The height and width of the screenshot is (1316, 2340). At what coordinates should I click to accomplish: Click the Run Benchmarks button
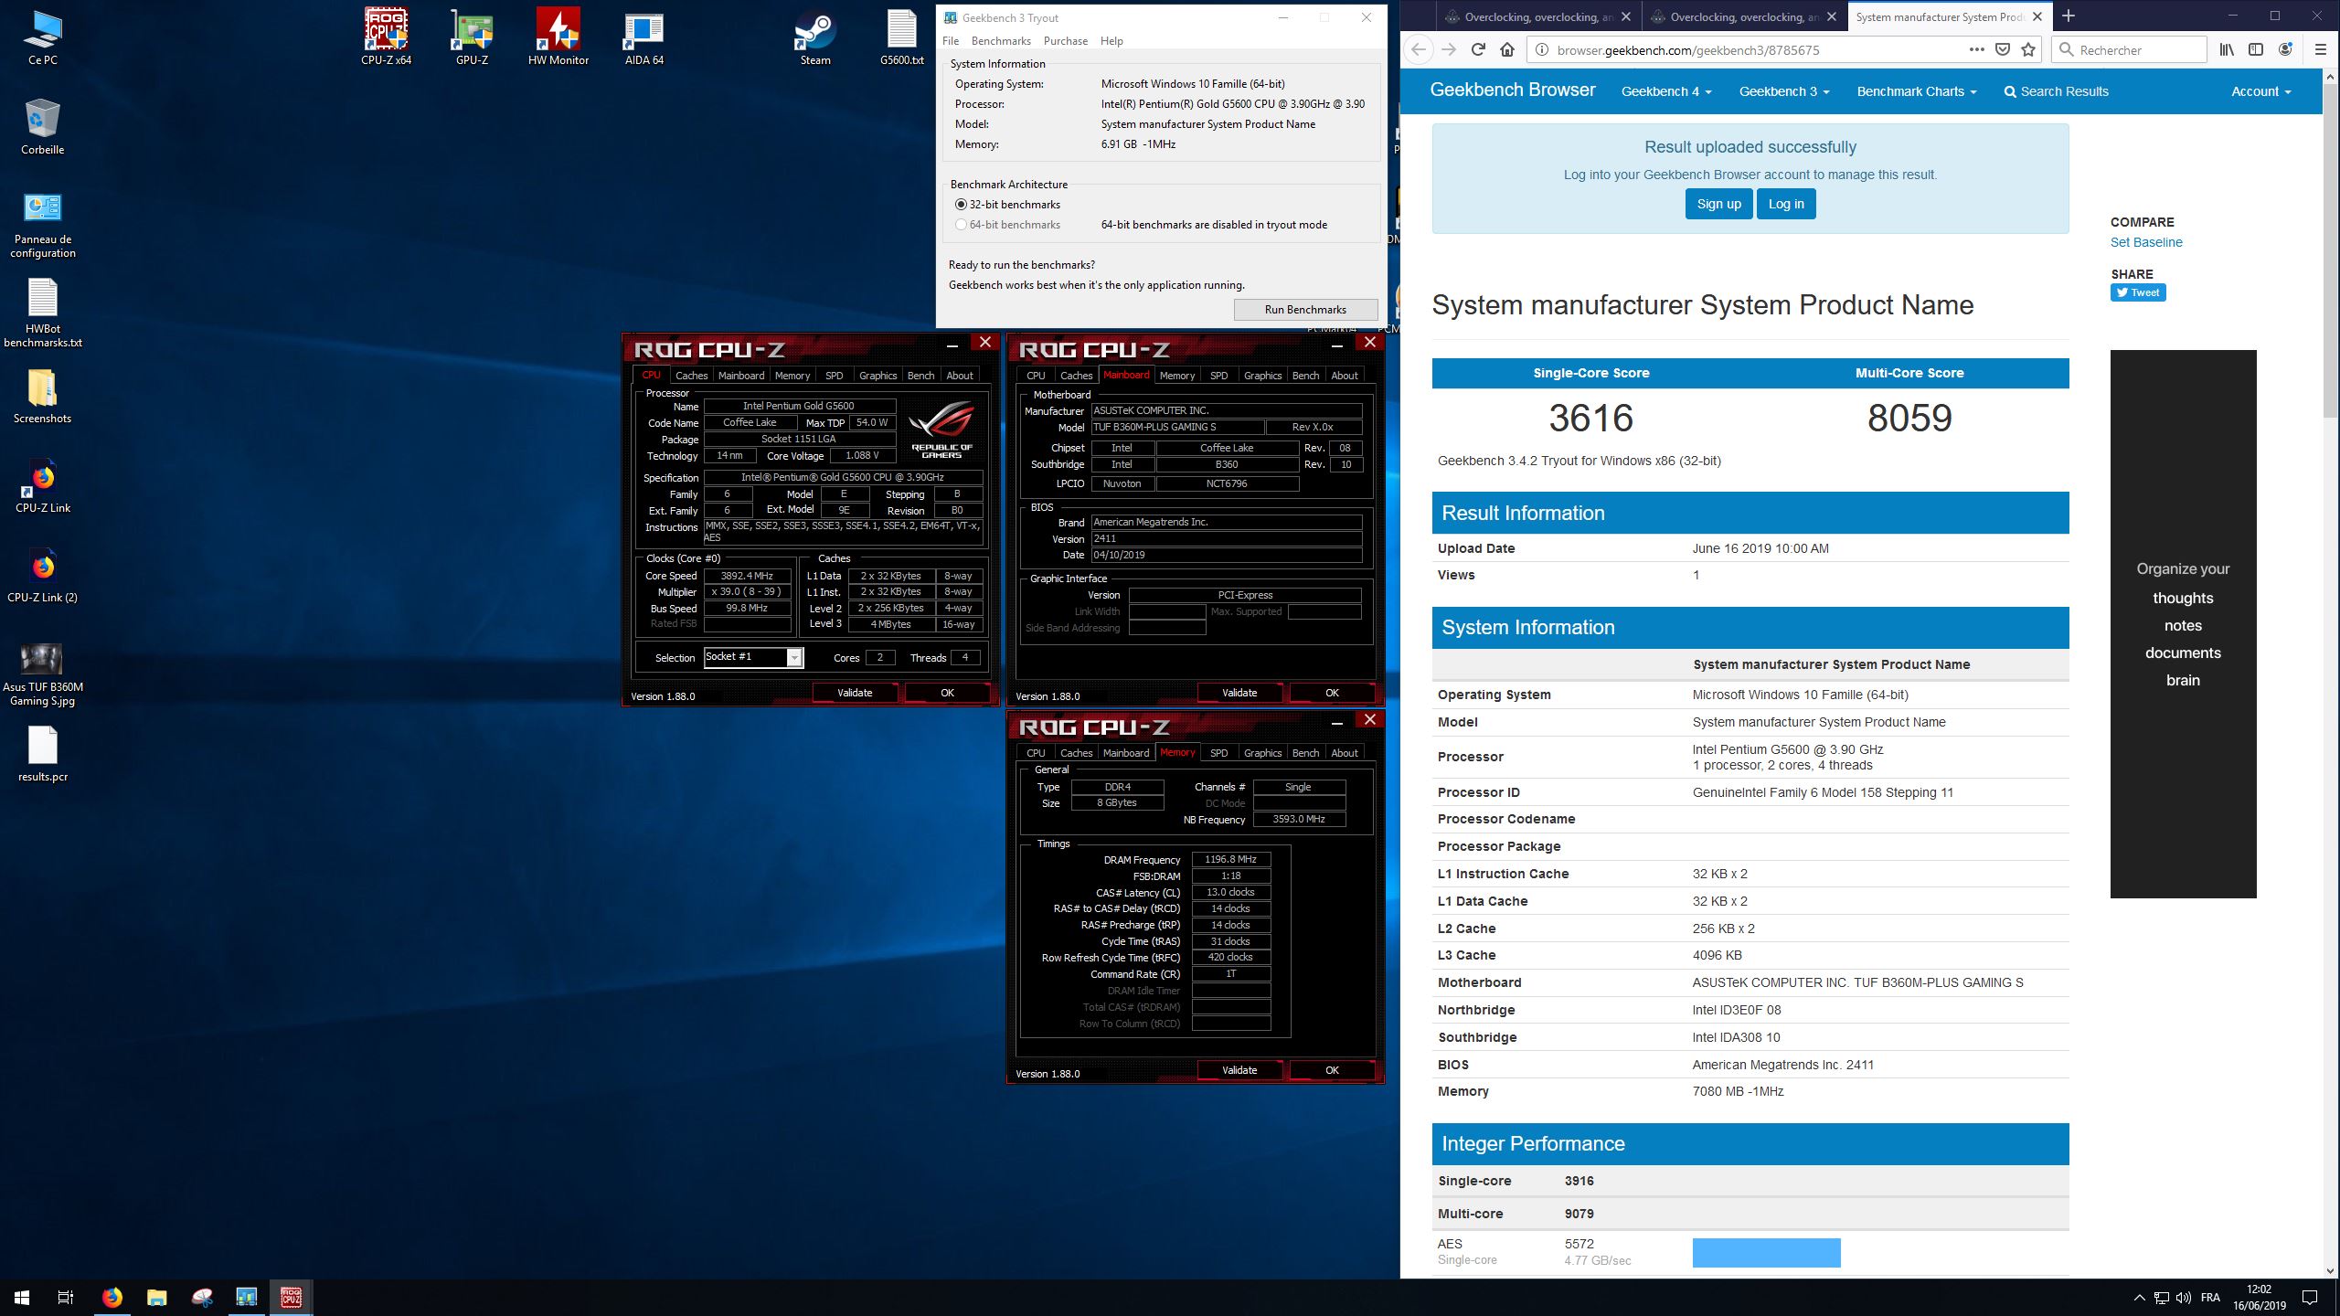click(x=1305, y=310)
